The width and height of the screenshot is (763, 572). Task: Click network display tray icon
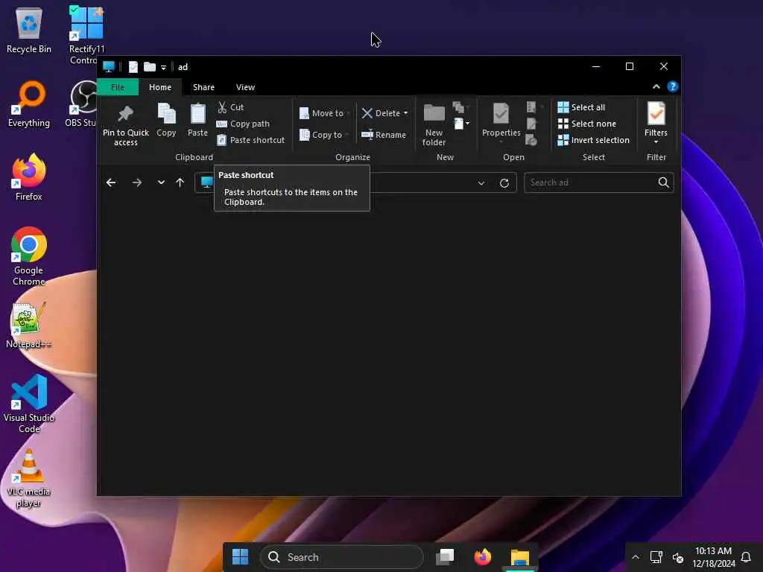click(x=656, y=557)
